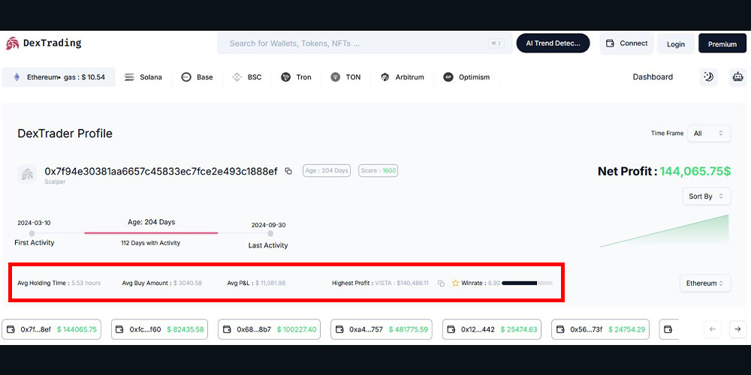Copy the Highest Profit token icon
The image size is (751, 375).
(x=441, y=283)
